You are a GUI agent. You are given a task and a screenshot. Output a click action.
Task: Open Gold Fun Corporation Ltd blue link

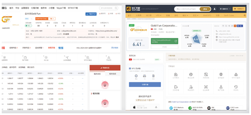[x=182, y=102]
